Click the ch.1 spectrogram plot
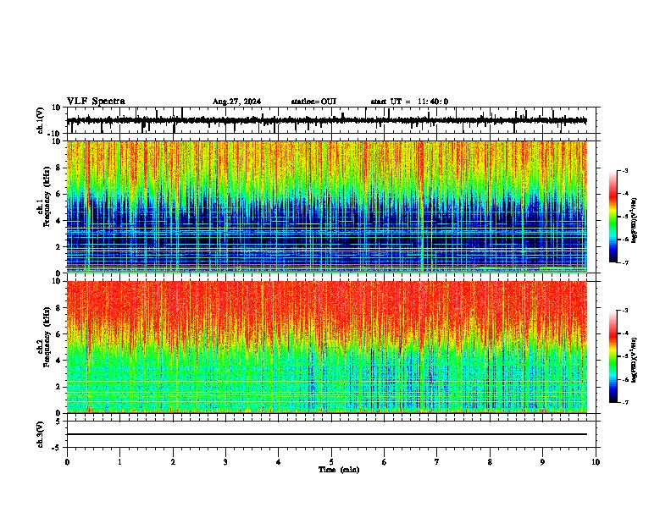The width and height of the screenshot is (671, 518). coord(326,207)
